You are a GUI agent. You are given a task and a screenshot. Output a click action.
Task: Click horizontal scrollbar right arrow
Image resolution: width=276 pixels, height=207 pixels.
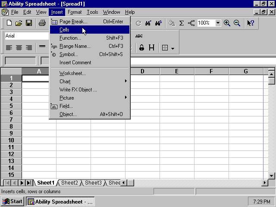265,183
